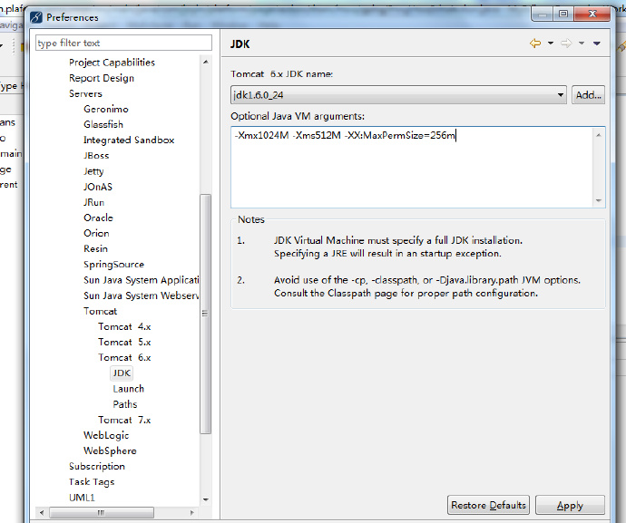The width and height of the screenshot is (626, 523).
Task: Click the tree horizontal scrollbar thumb
Action: pyautogui.click(x=102, y=513)
